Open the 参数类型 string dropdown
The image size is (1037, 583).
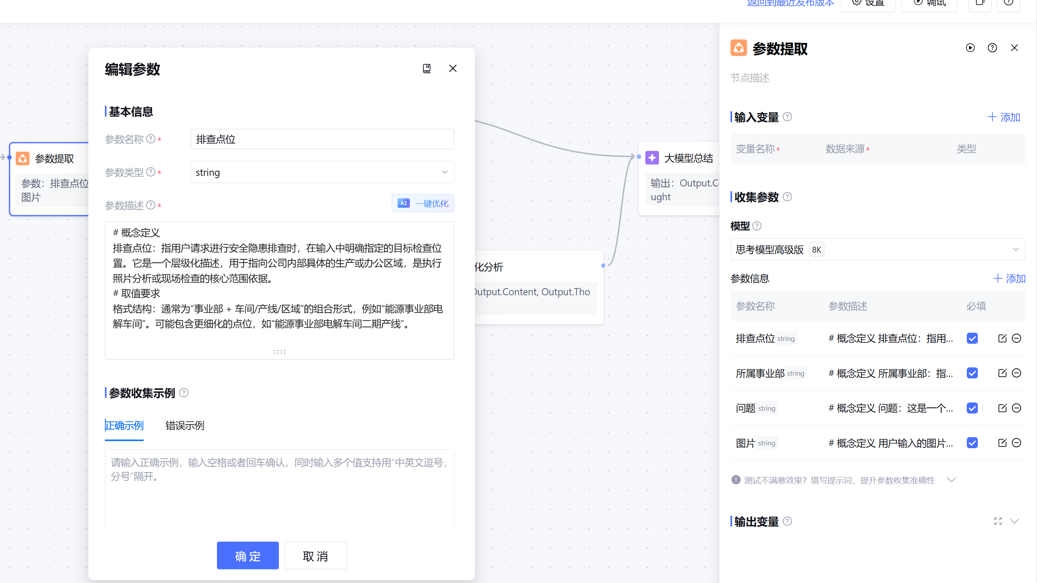coord(322,172)
